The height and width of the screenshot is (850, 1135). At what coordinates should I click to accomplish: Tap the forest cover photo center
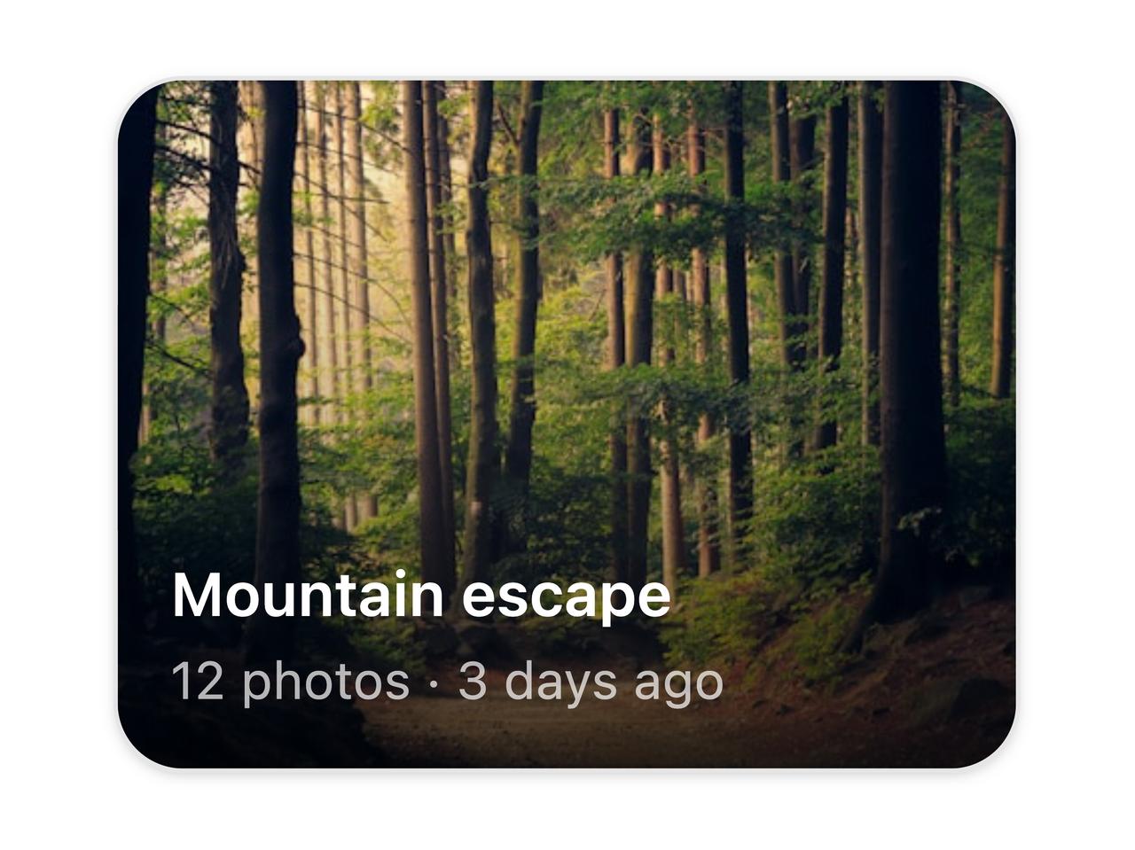pos(567,424)
